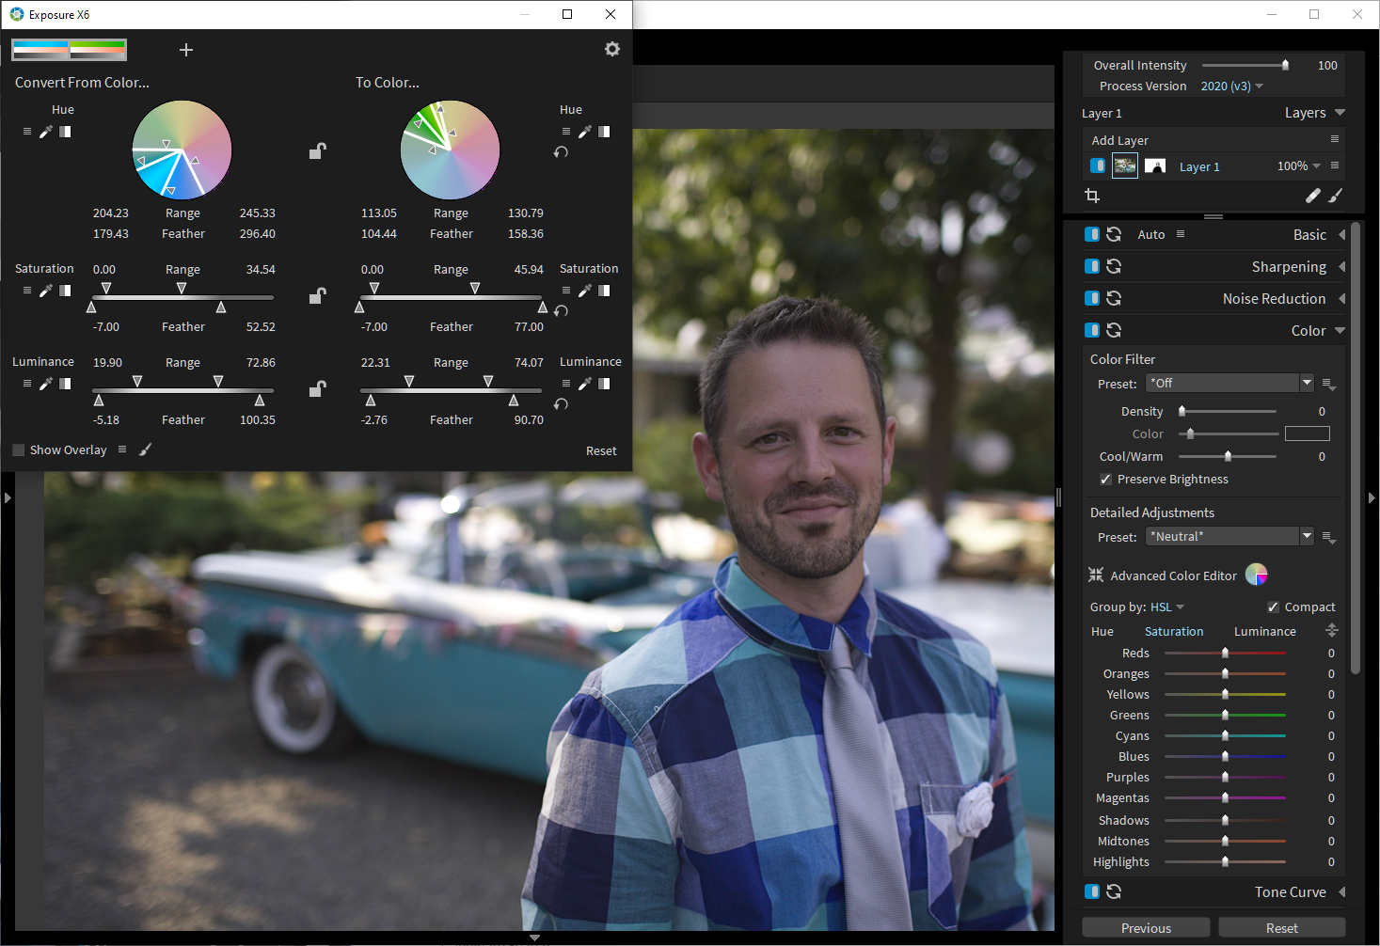Toggle the Compact checkbox
1380x946 pixels.
1273,607
